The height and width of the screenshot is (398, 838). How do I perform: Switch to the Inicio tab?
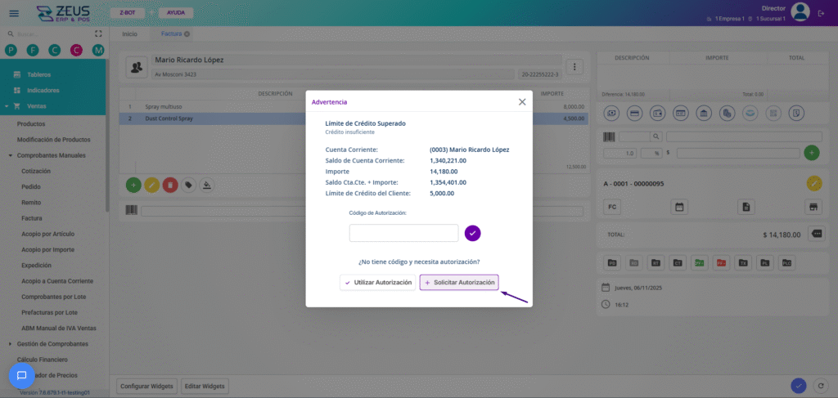[x=129, y=34]
